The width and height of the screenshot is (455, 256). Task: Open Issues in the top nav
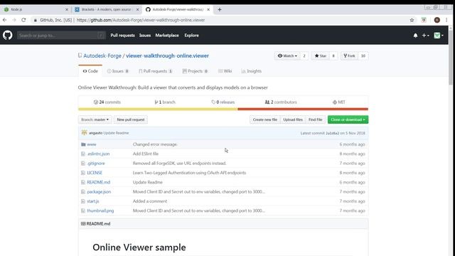coord(145,35)
